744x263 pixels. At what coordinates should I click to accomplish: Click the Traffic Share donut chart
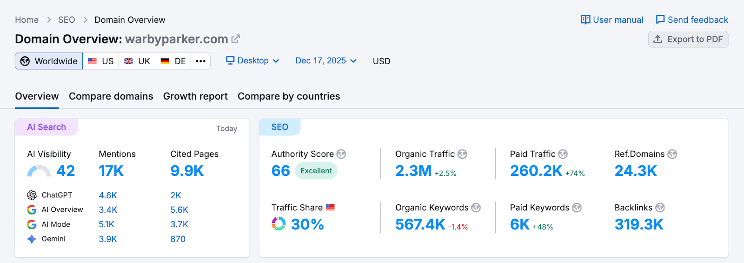pyautogui.click(x=279, y=224)
